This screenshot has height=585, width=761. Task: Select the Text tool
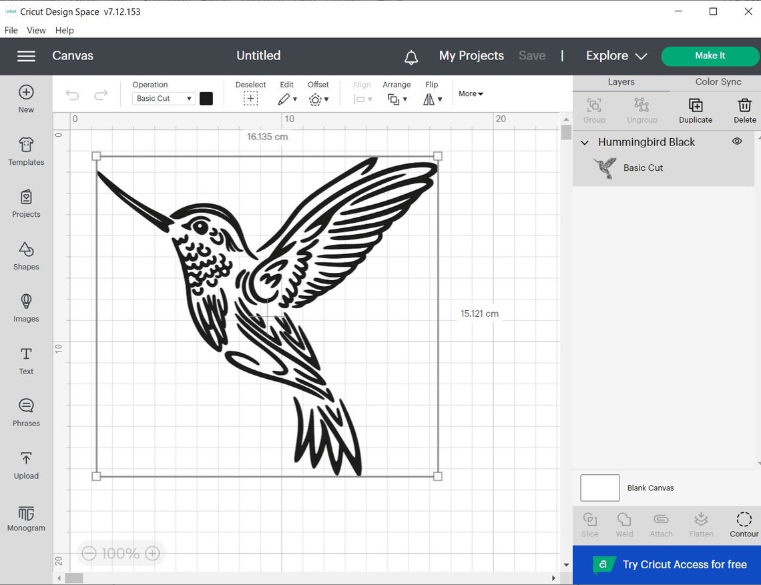click(x=25, y=360)
